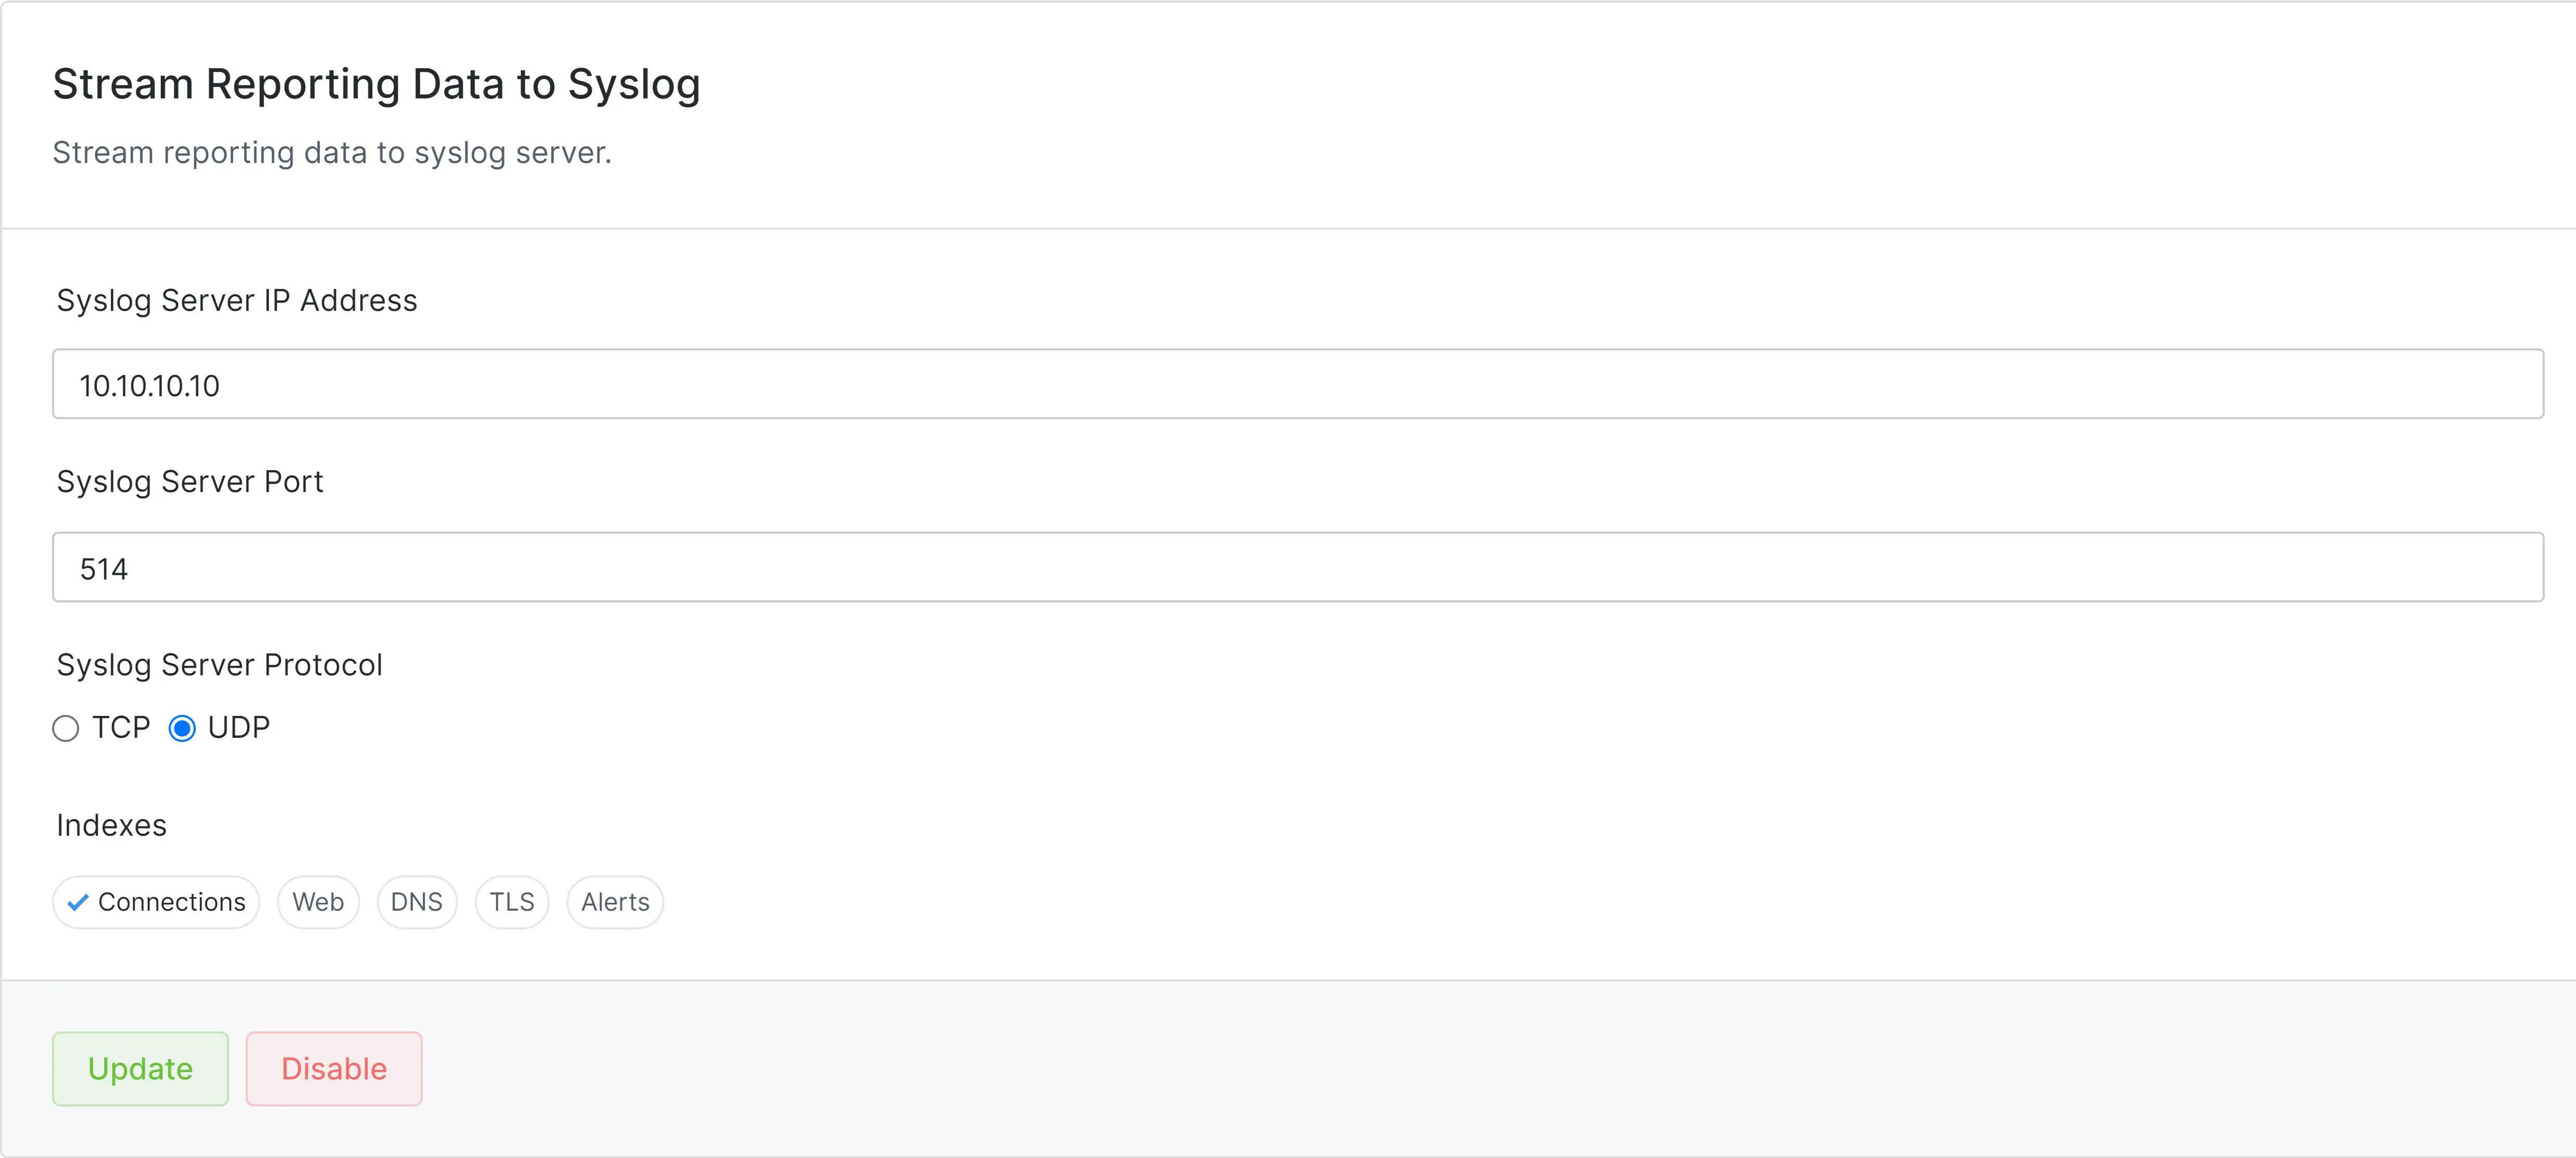The height and width of the screenshot is (1158, 2576).
Task: Select the TCP radio button
Action: 66,728
